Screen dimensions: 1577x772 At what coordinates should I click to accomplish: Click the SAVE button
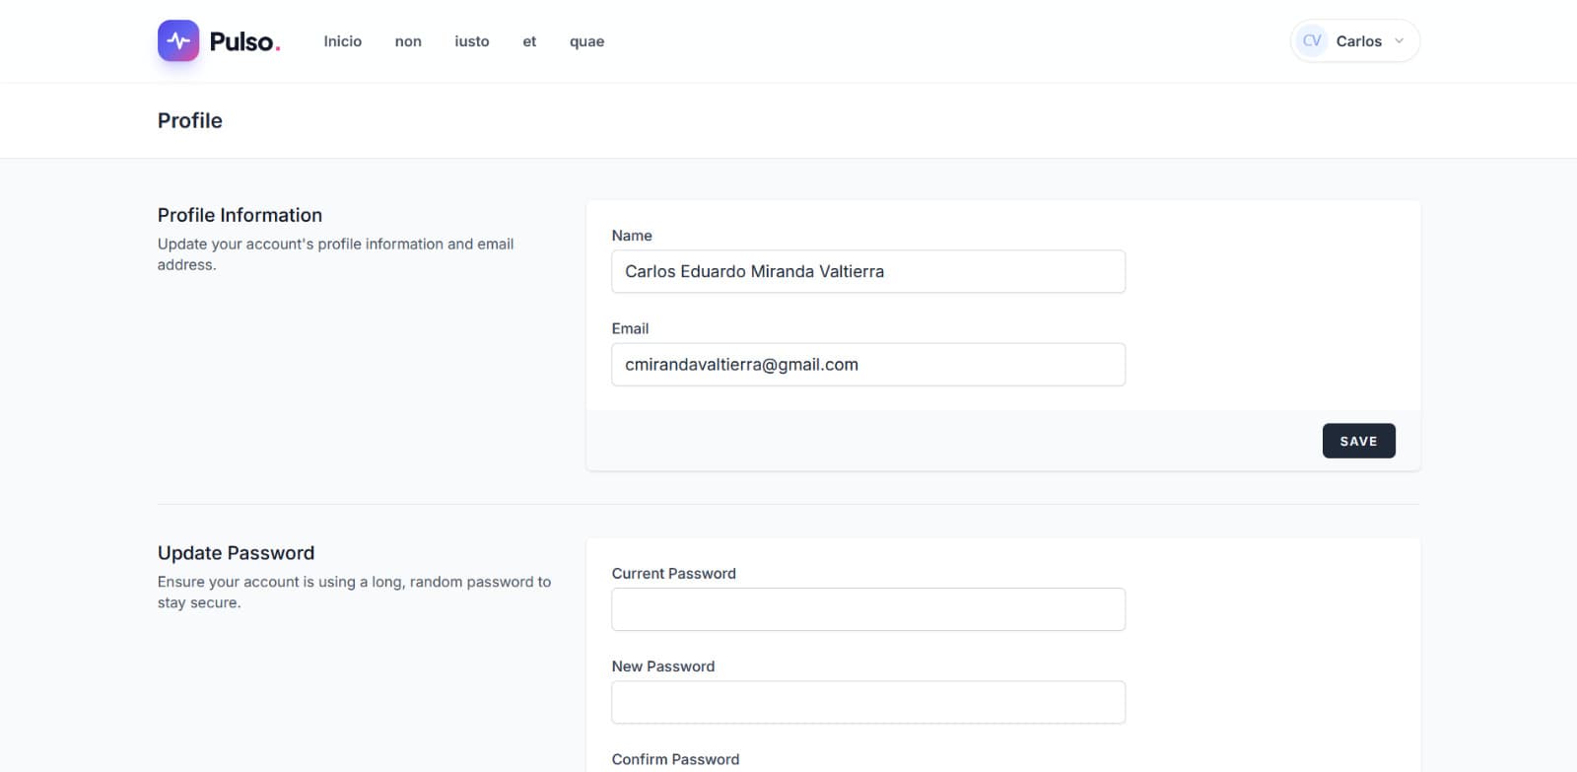tap(1358, 441)
